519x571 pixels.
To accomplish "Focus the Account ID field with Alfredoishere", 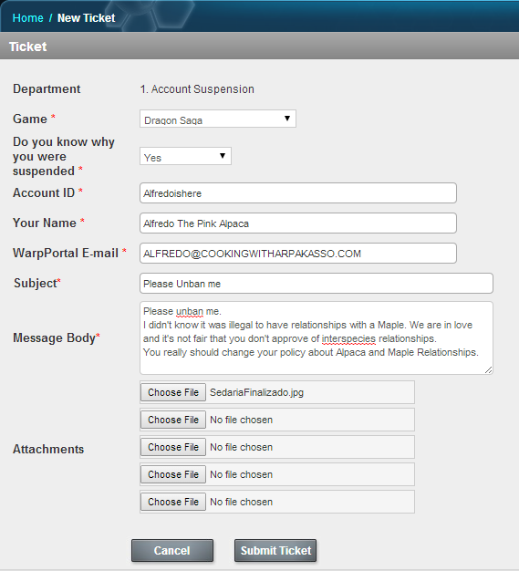I will point(298,193).
